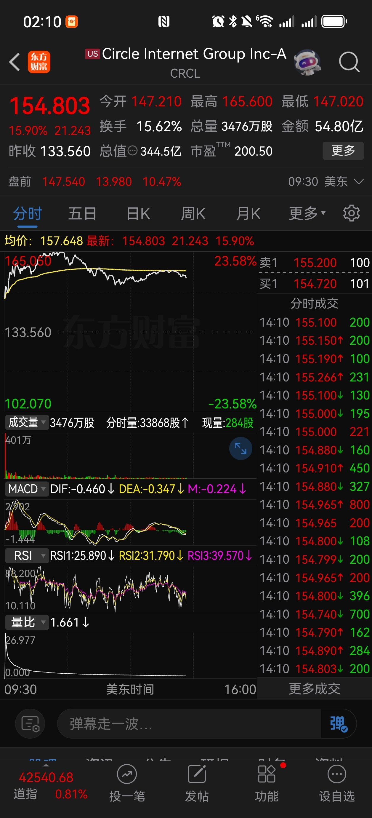Open the MACD indicator dropdown
Image resolution: width=372 pixels, height=818 pixels.
pos(27,489)
